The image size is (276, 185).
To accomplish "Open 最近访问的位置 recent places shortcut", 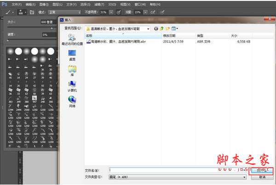I will tap(72, 40).
